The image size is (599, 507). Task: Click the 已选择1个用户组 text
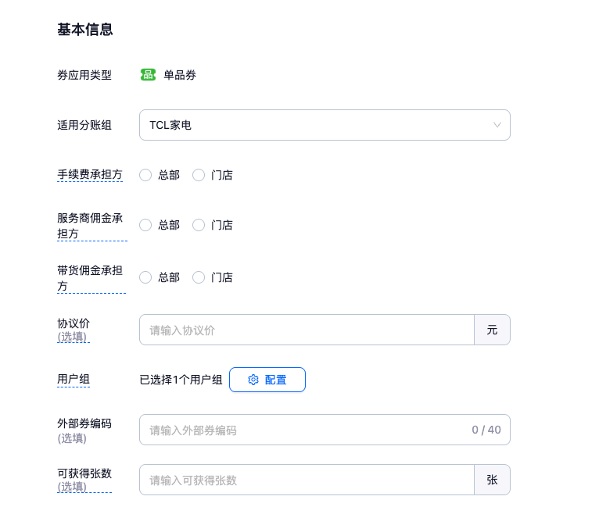point(181,380)
